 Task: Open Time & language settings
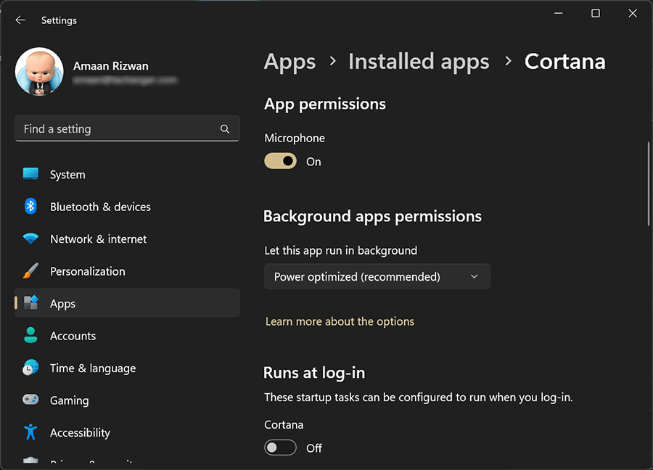point(127,368)
